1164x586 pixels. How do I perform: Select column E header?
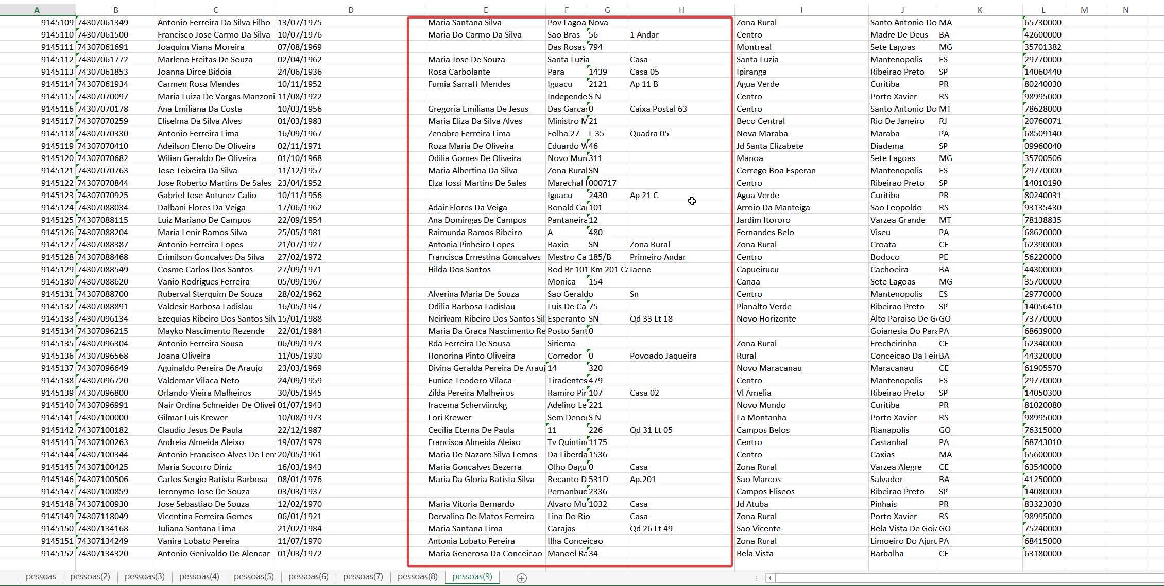(486, 10)
